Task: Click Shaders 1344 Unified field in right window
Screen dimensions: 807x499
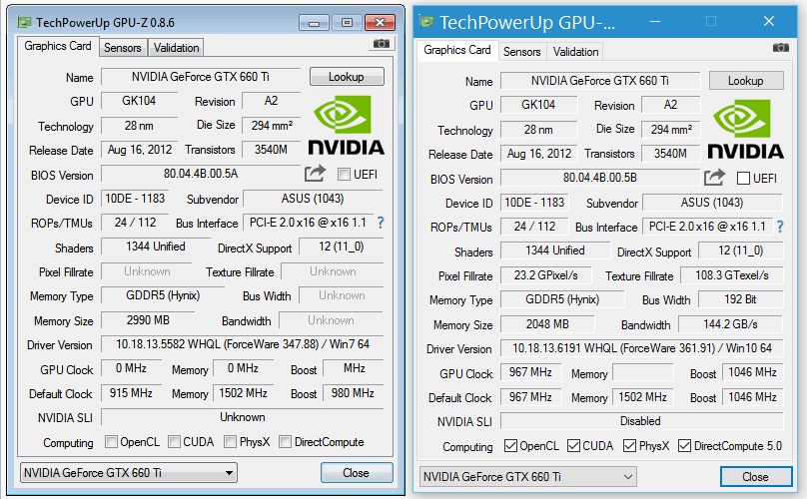Action: pyautogui.click(x=555, y=251)
